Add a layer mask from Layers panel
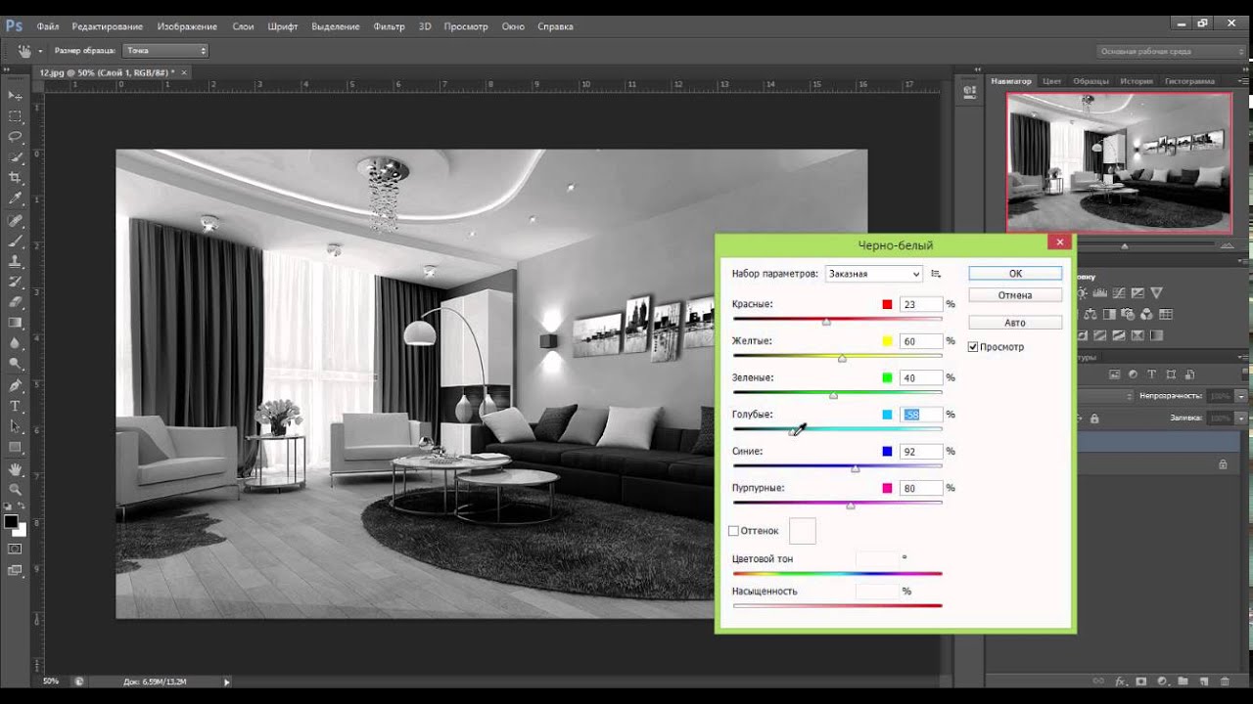 pos(1140,682)
